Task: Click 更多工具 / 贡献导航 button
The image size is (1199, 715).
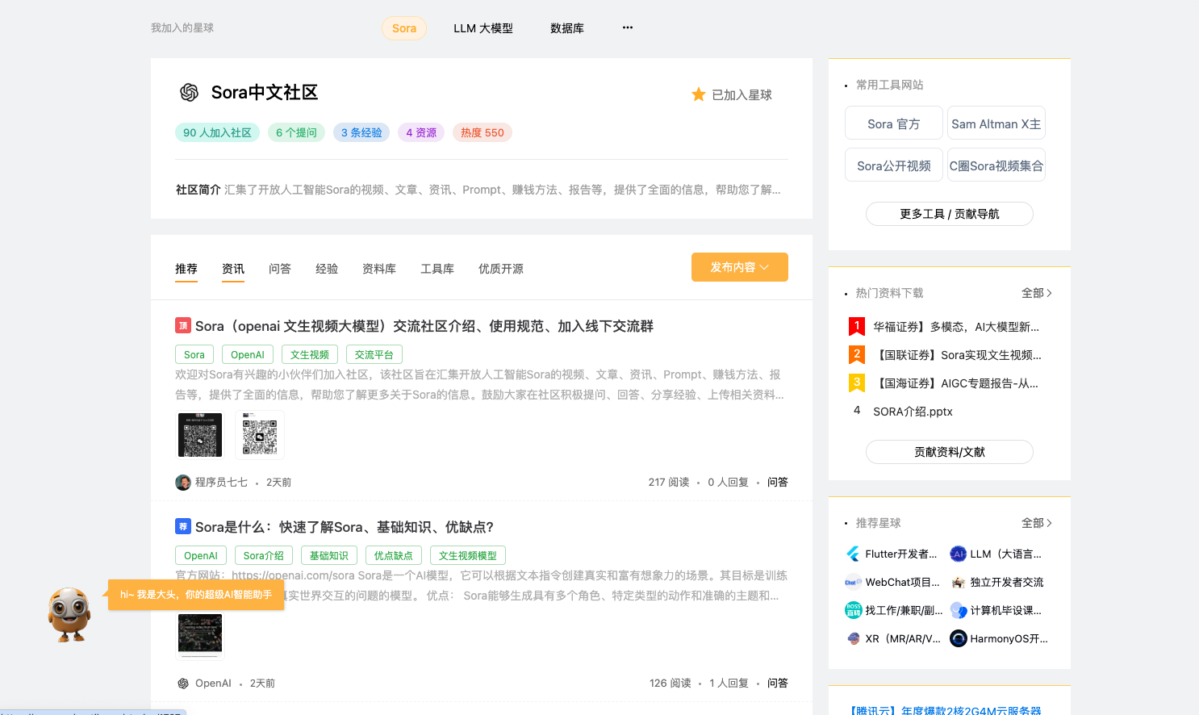Action: pos(950,214)
